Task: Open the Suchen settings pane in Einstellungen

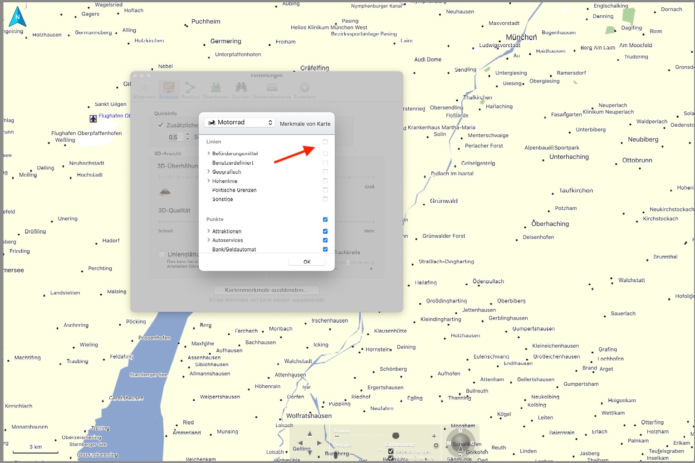Action: tap(241, 90)
